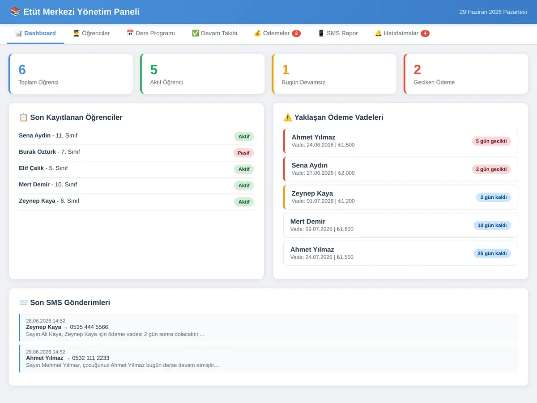Screen dimensions: 537x403
Task: Click the green checkmark icon for Devam Takibi
Action: [195, 33]
